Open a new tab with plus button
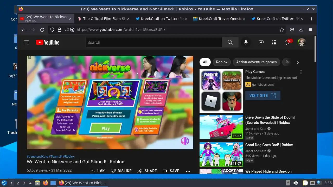333x187 pixels. click(x=311, y=19)
